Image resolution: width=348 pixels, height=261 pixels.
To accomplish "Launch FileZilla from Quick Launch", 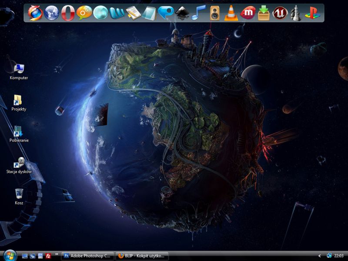I will [x=48, y=256].
